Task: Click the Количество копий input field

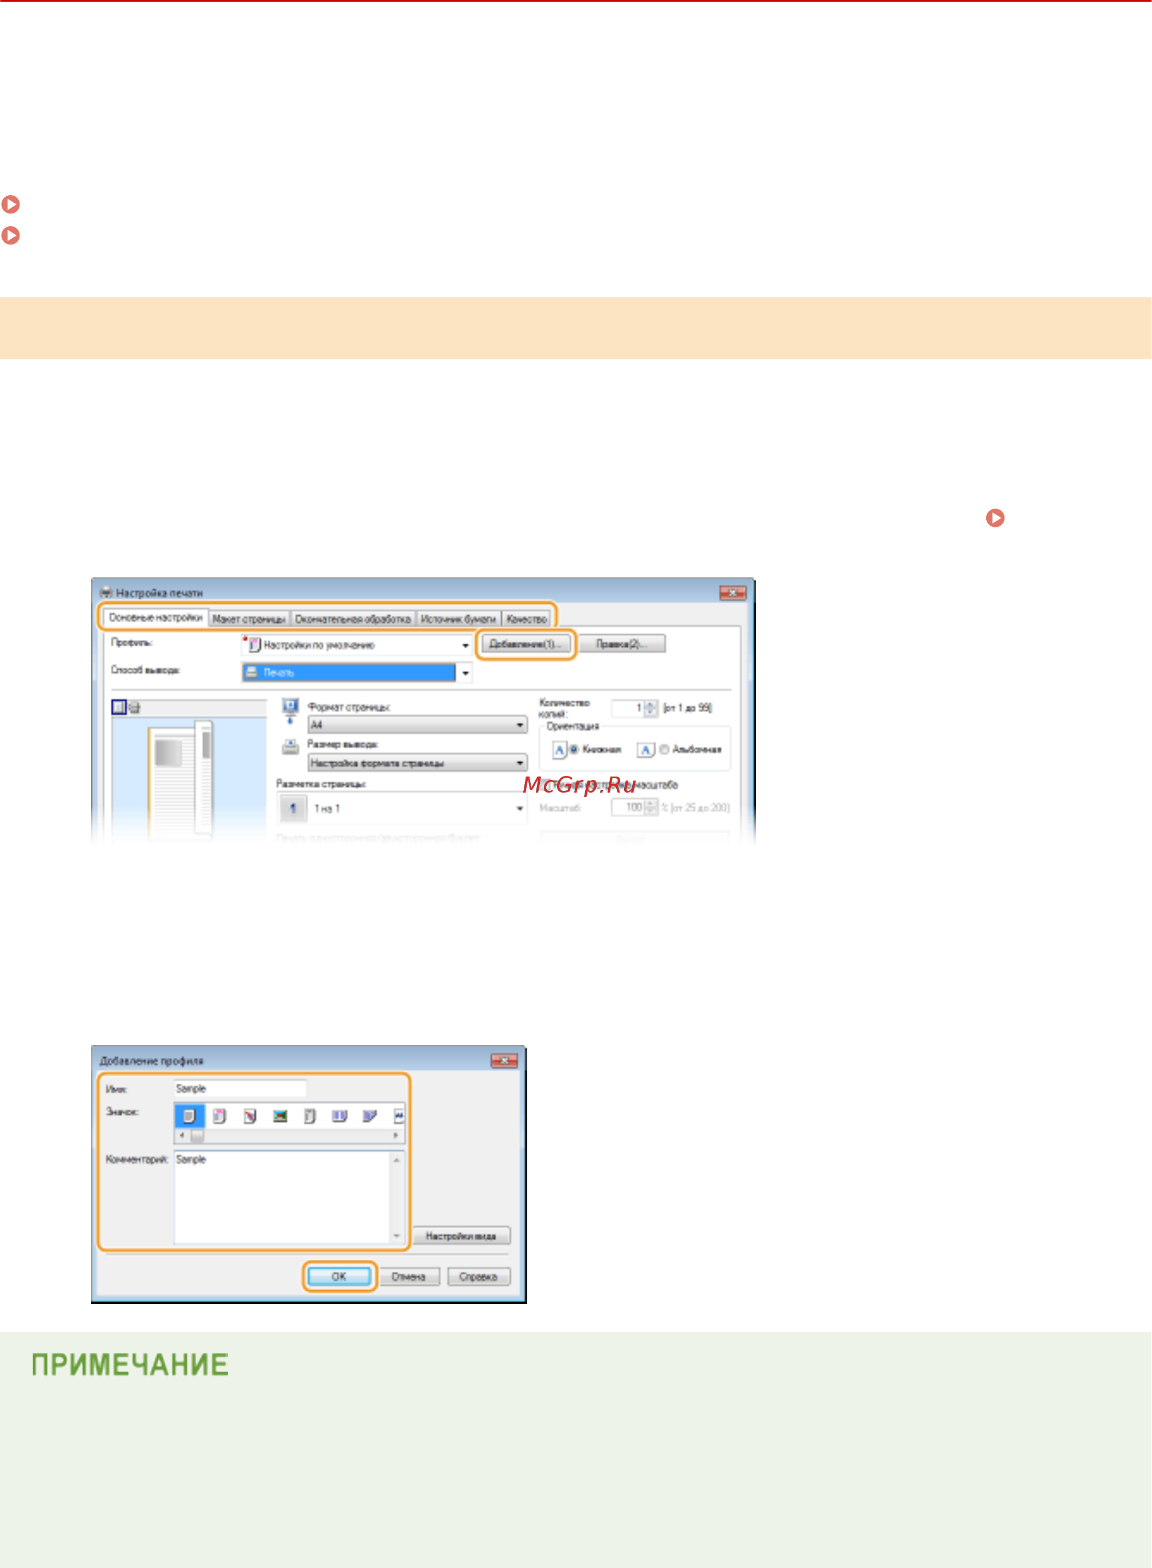Action: click(x=628, y=708)
